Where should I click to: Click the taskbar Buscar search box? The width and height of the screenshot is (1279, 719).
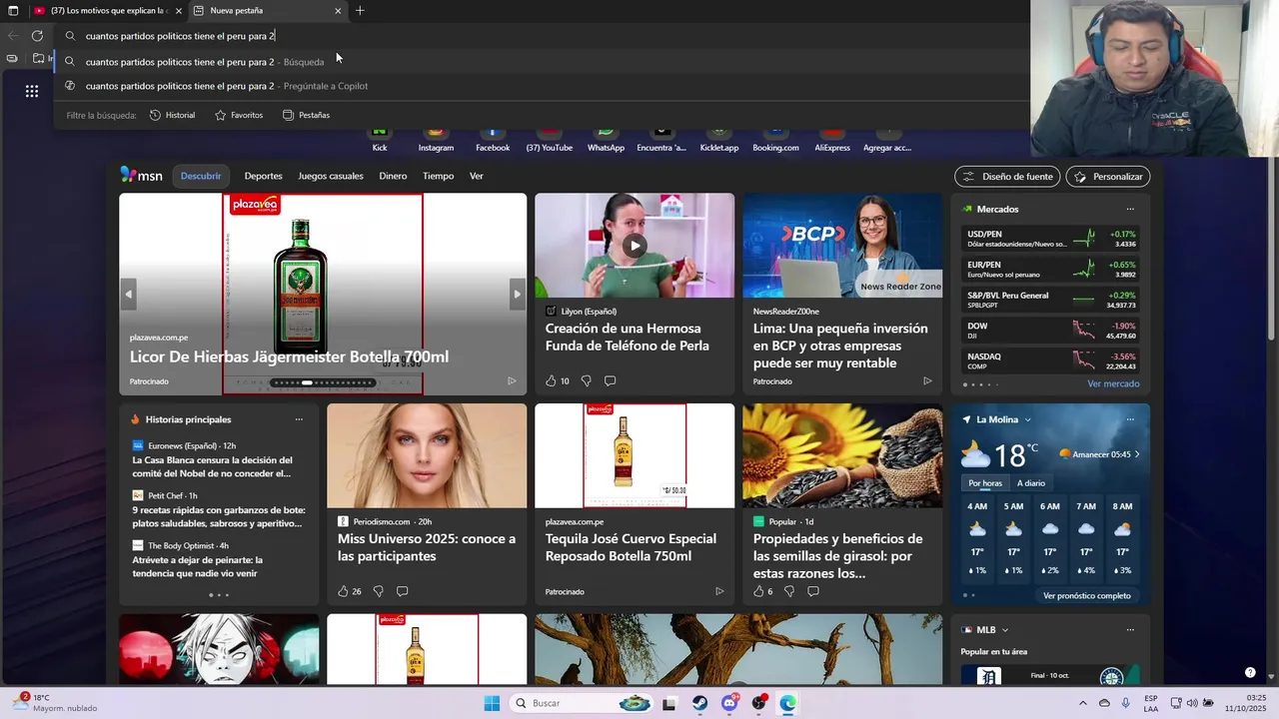click(584, 703)
